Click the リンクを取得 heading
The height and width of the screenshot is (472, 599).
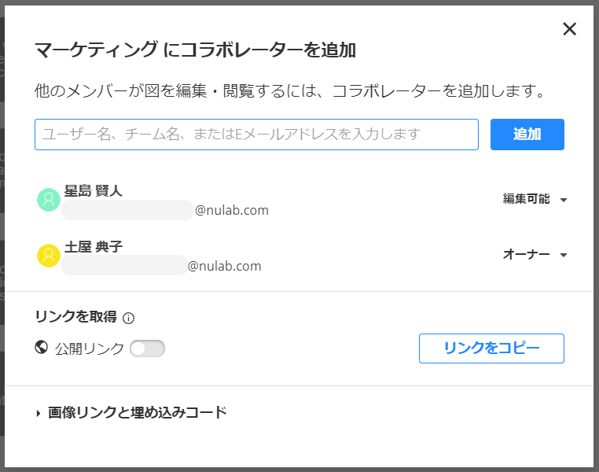coord(76,316)
